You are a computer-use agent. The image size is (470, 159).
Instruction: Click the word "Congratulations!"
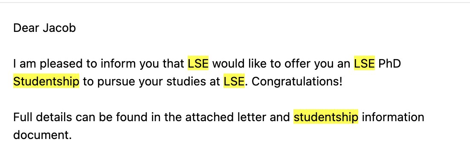(297, 81)
